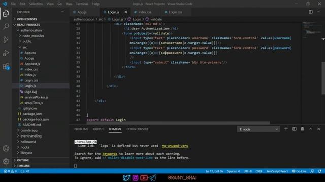Open the Selection menu
The image size is (325, 182).
tap(36, 4)
